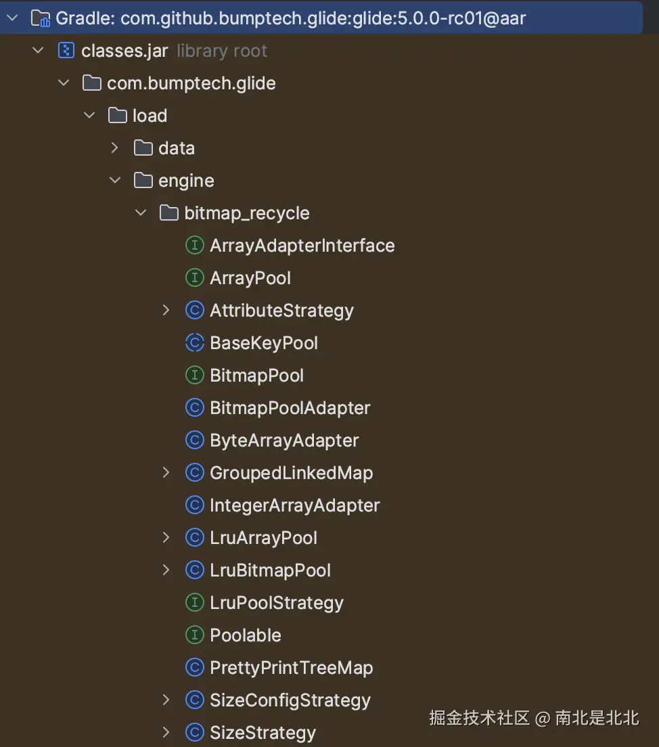Click the classes.jar library archive icon
This screenshot has width=659, height=747.
[66, 51]
